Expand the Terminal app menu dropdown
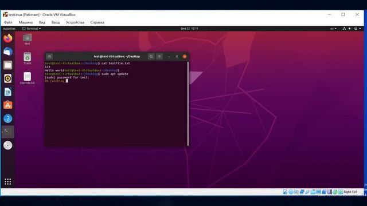The image size is (367, 206). (x=32, y=29)
